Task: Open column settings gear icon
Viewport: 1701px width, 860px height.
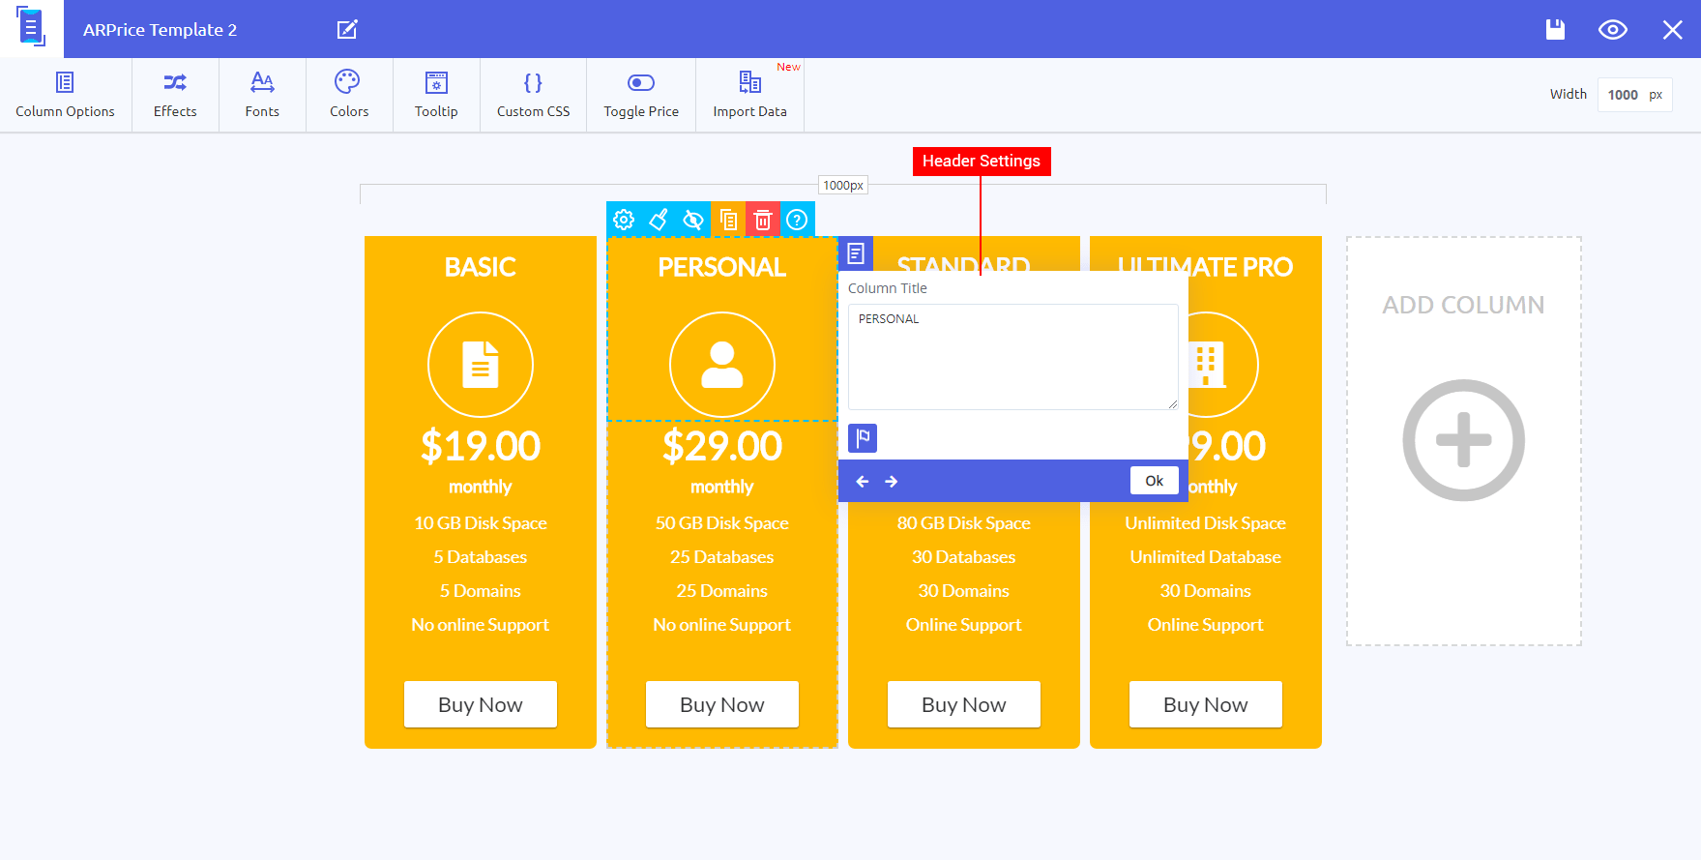Action: [x=624, y=220]
